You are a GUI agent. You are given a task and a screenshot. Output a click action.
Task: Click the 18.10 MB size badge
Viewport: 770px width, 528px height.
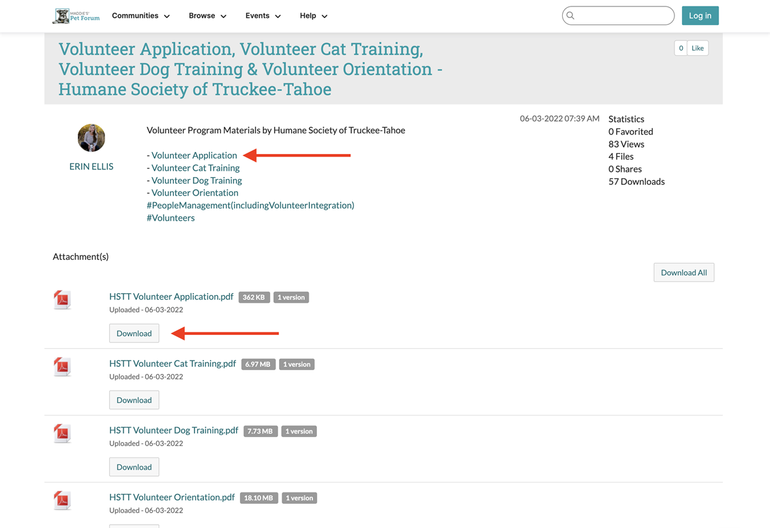click(259, 498)
